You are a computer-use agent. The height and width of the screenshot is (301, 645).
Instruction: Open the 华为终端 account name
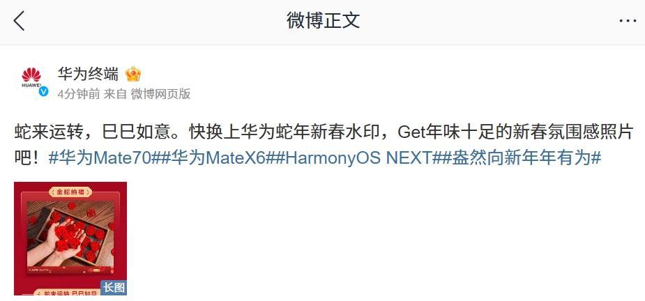(88, 74)
